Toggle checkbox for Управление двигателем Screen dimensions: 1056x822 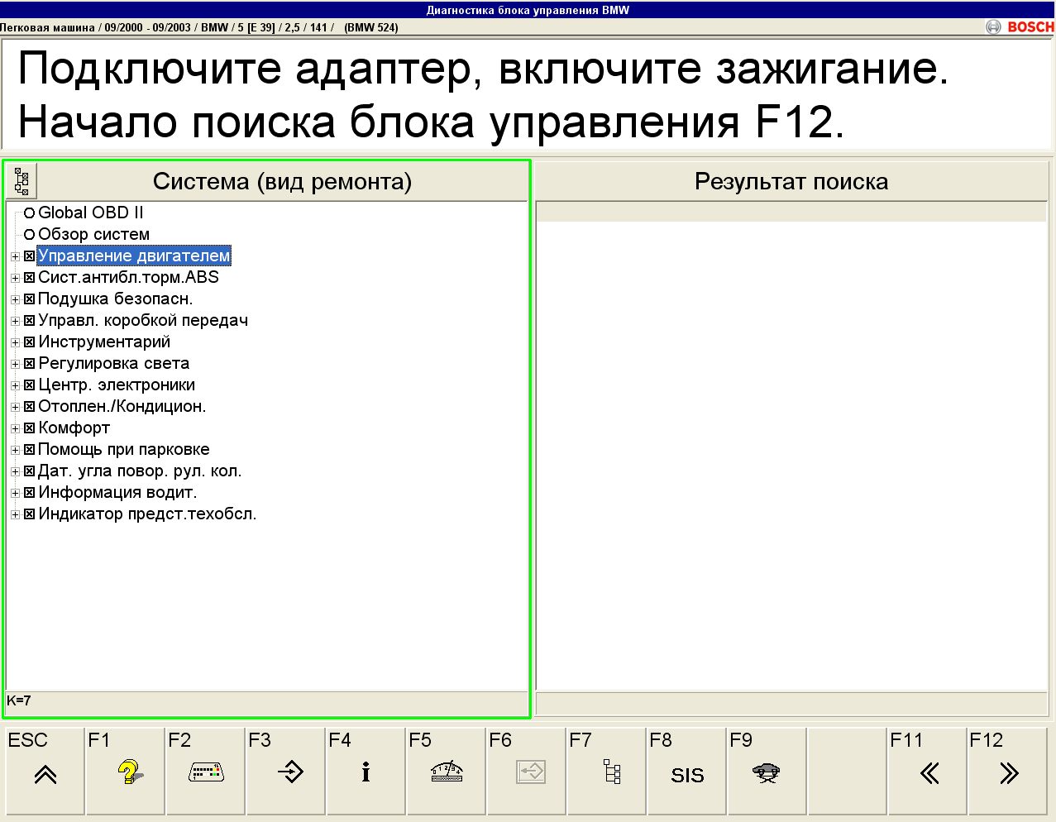tap(29, 256)
